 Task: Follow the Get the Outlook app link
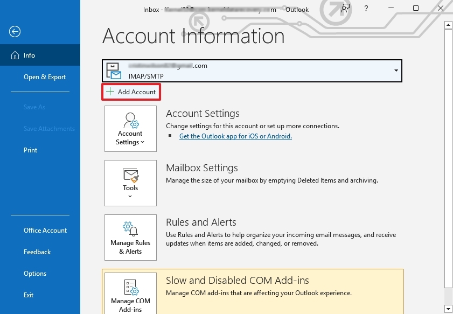coord(235,136)
